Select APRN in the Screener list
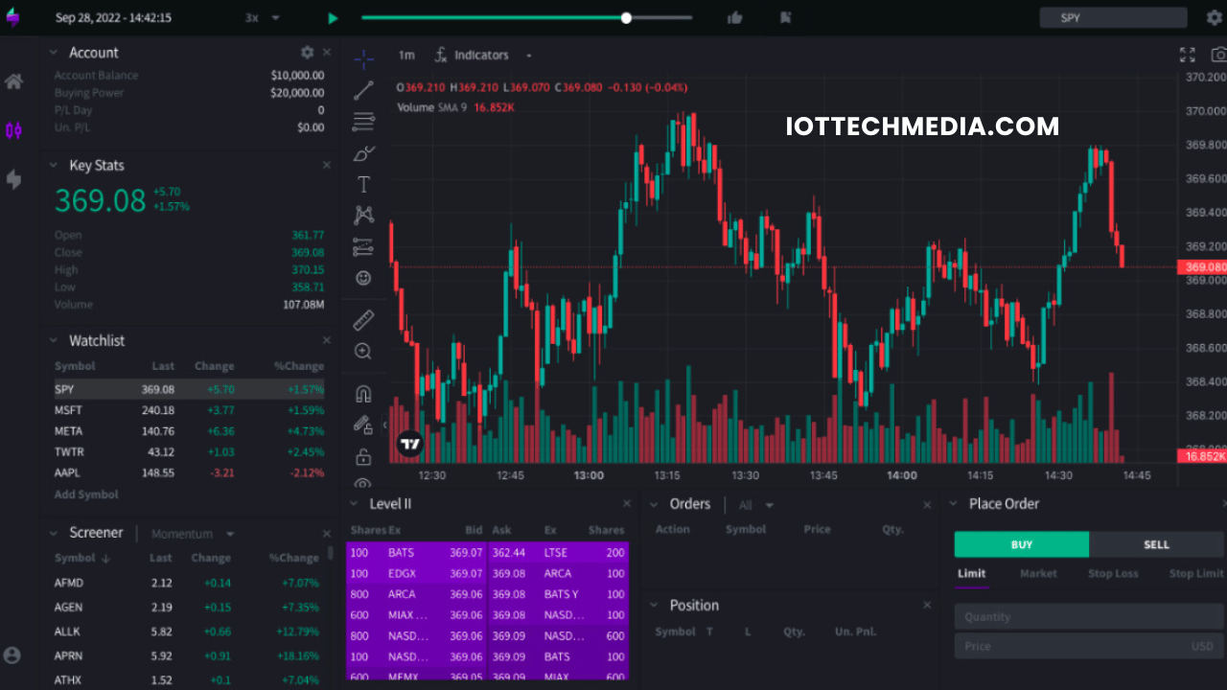This screenshot has width=1227, height=690. [x=187, y=656]
